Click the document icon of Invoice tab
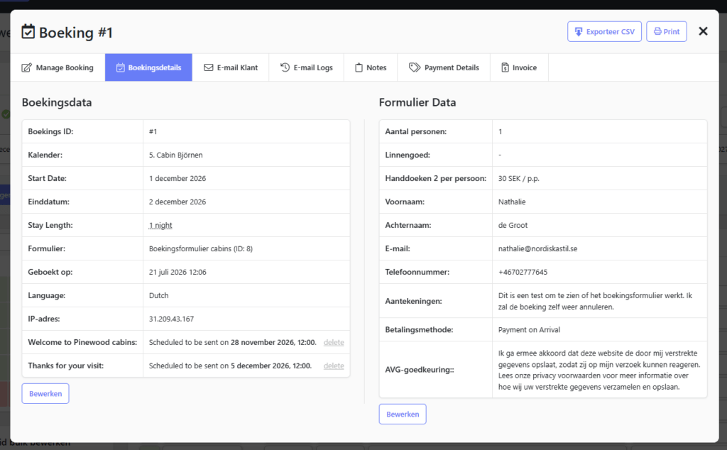This screenshot has width=727, height=450. 505,67
